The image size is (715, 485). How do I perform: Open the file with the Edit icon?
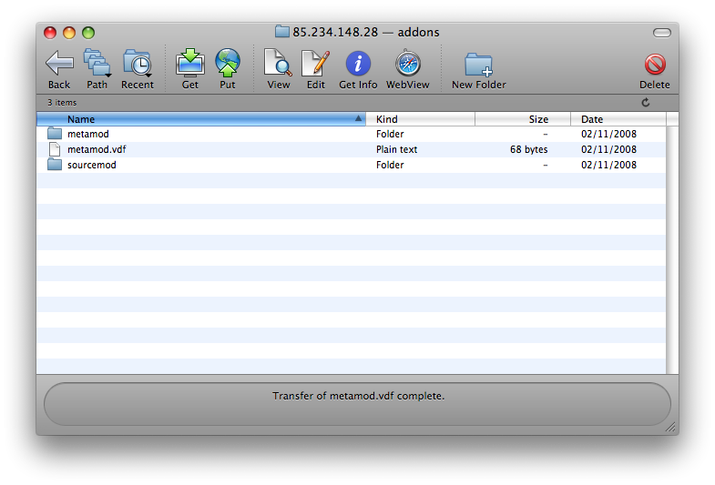[315, 63]
